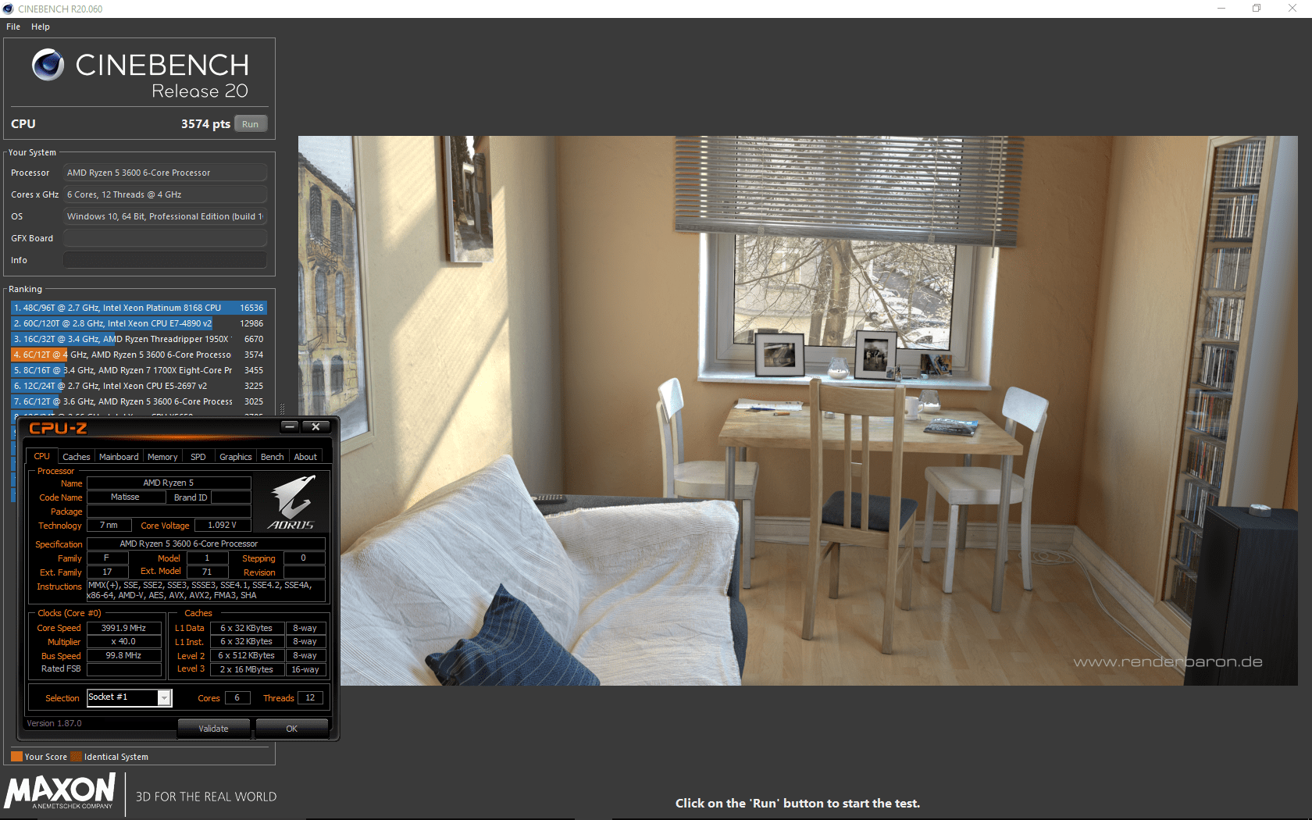1312x820 pixels.
Task: Minimize the Cinebench window
Action: point(1221,9)
